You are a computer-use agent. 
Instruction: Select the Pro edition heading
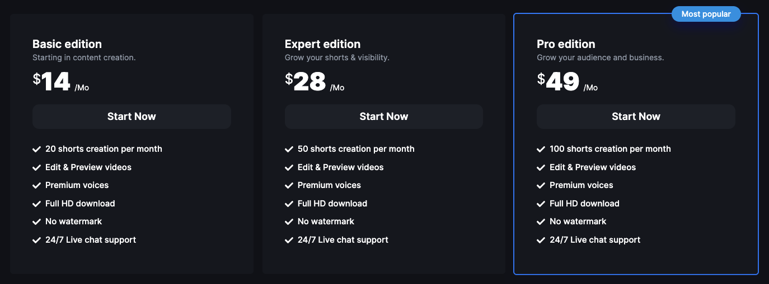point(566,44)
